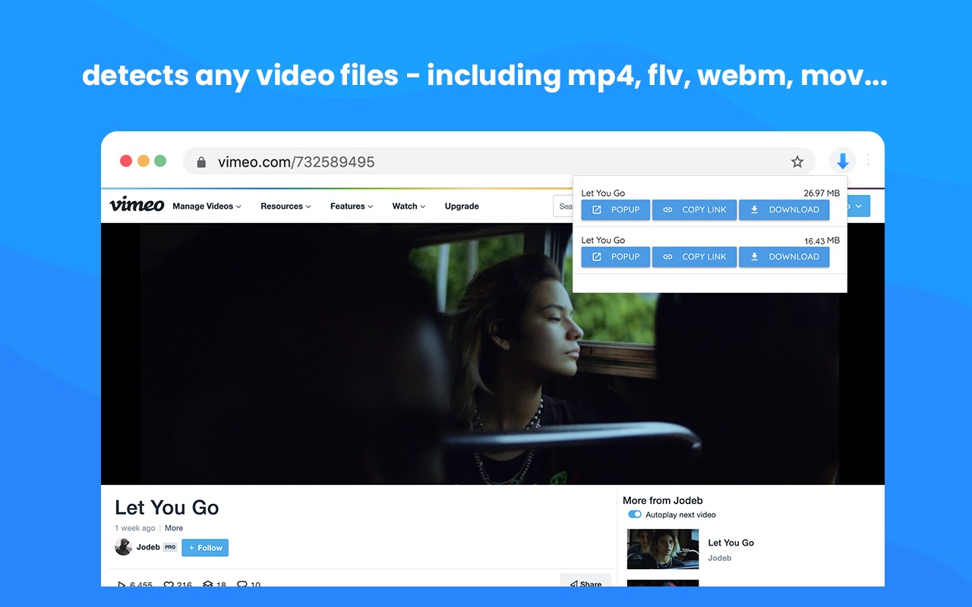Copy link for the 26.97 MB video
Viewport: 972px width, 607px height.
695,209
